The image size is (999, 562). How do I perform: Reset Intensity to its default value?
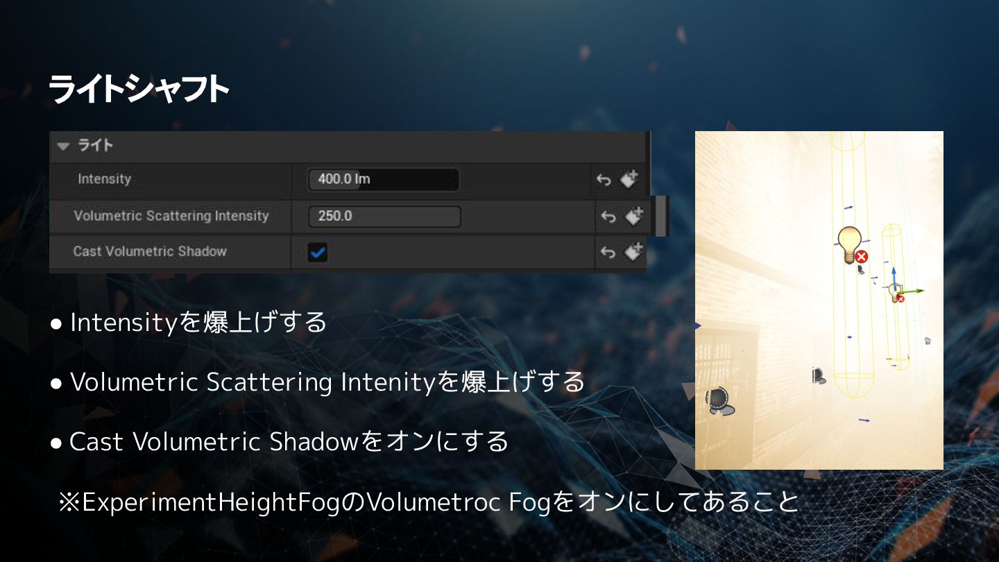coord(604,180)
